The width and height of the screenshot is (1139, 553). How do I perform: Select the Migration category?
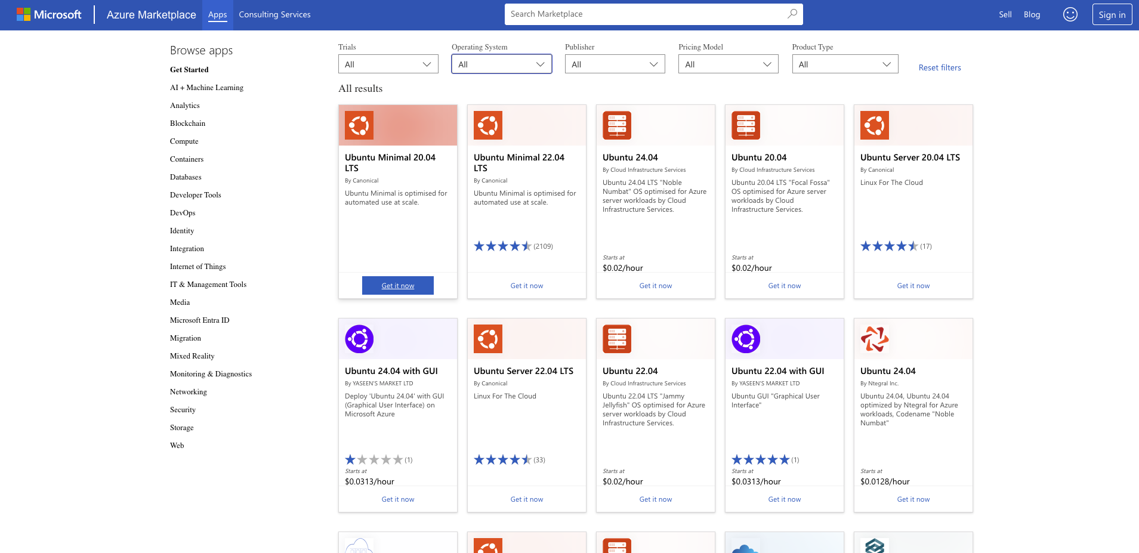tap(186, 338)
